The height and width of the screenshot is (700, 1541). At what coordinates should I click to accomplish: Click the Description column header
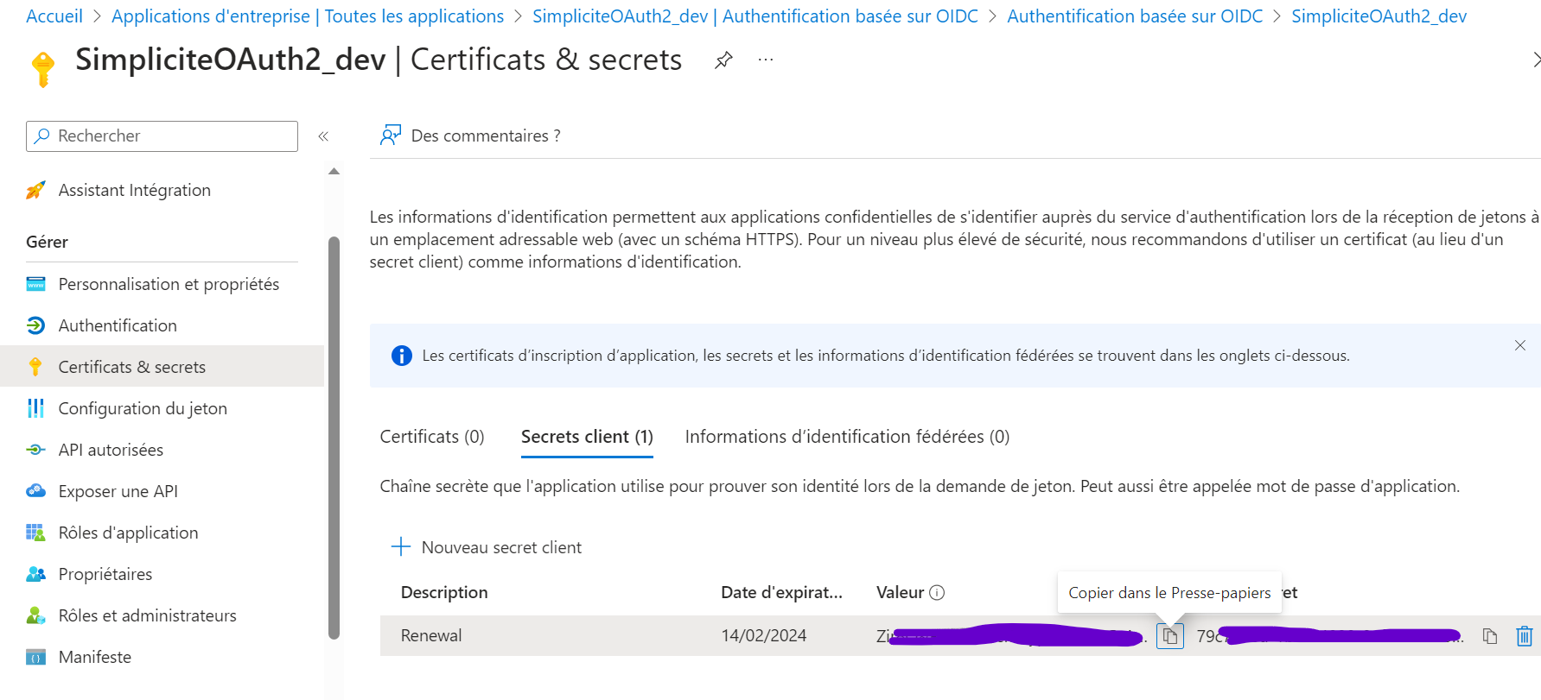[x=444, y=592]
